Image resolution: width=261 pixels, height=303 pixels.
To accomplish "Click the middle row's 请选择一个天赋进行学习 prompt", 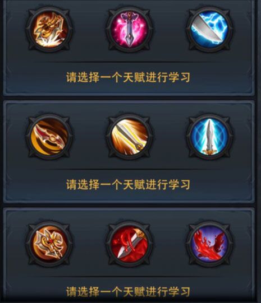I will click(x=128, y=184).
